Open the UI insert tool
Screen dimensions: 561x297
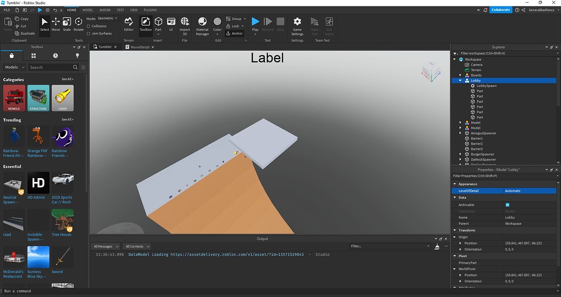click(171, 24)
